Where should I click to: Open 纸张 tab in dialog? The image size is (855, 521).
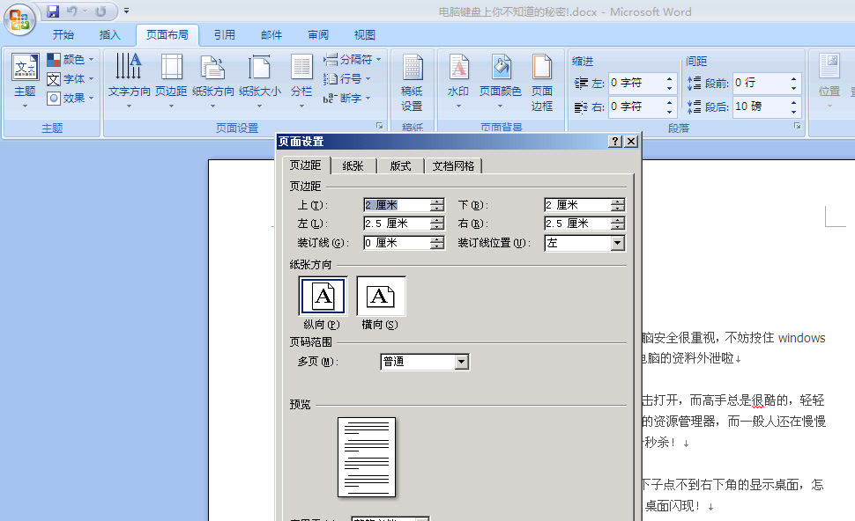[353, 166]
